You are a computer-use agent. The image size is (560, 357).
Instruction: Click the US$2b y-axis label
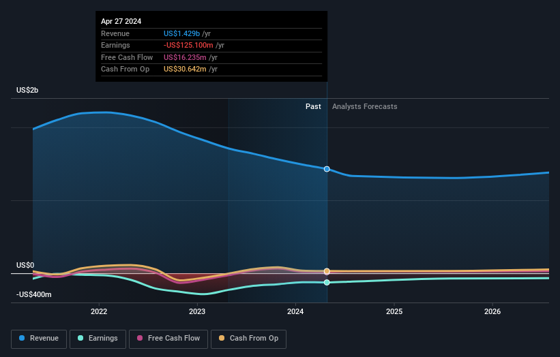point(27,90)
